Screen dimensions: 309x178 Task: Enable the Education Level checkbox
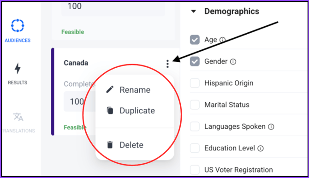click(x=195, y=148)
